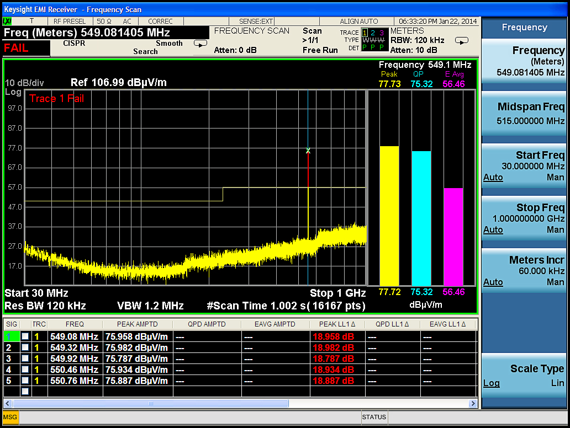Viewport: 570px width, 428px height.
Task: Click the MSG indicator in status bar
Action: (10, 417)
